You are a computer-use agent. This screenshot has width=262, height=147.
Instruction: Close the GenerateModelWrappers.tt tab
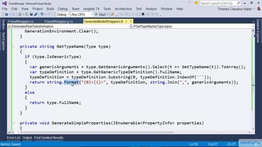point(131,21)
